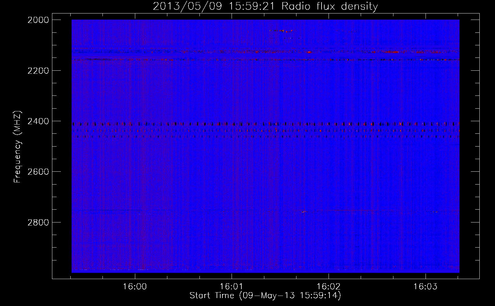This screenshot has height=306, width=495.
Task: Click the plot title 'Radio flux density'
Action: pos(329,6)
